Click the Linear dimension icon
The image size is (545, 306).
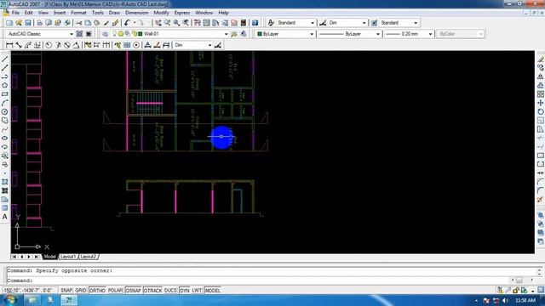pos(9,45)
